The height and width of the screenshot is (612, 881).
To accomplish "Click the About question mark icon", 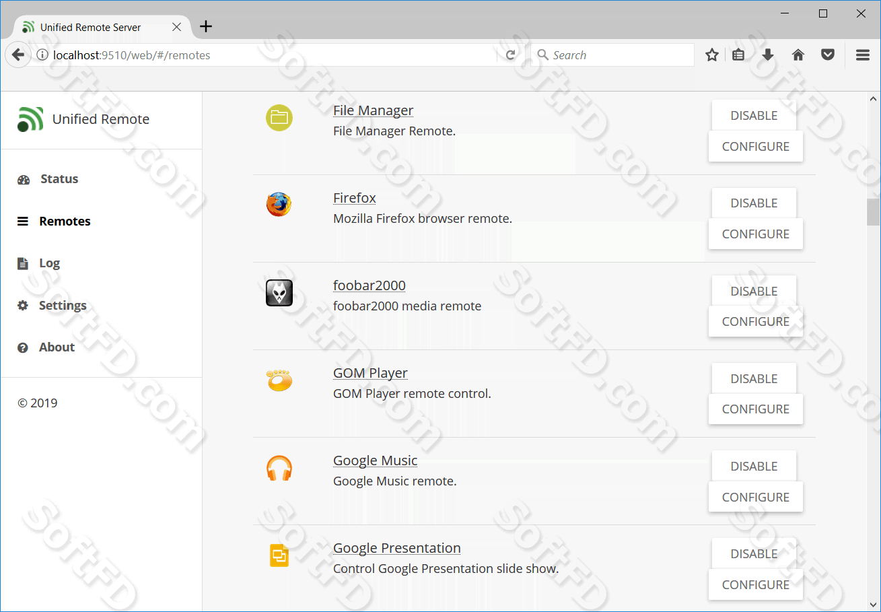I will click(x=23, y=347).
